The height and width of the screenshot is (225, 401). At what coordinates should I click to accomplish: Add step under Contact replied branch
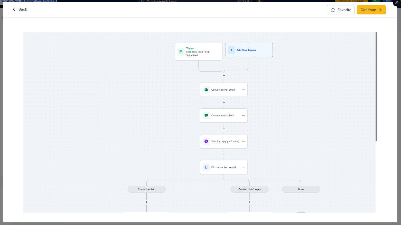point(146,202)
